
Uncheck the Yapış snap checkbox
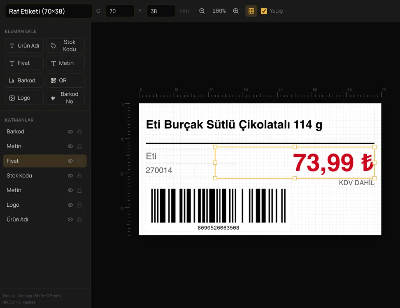click(x=264, y=11)
